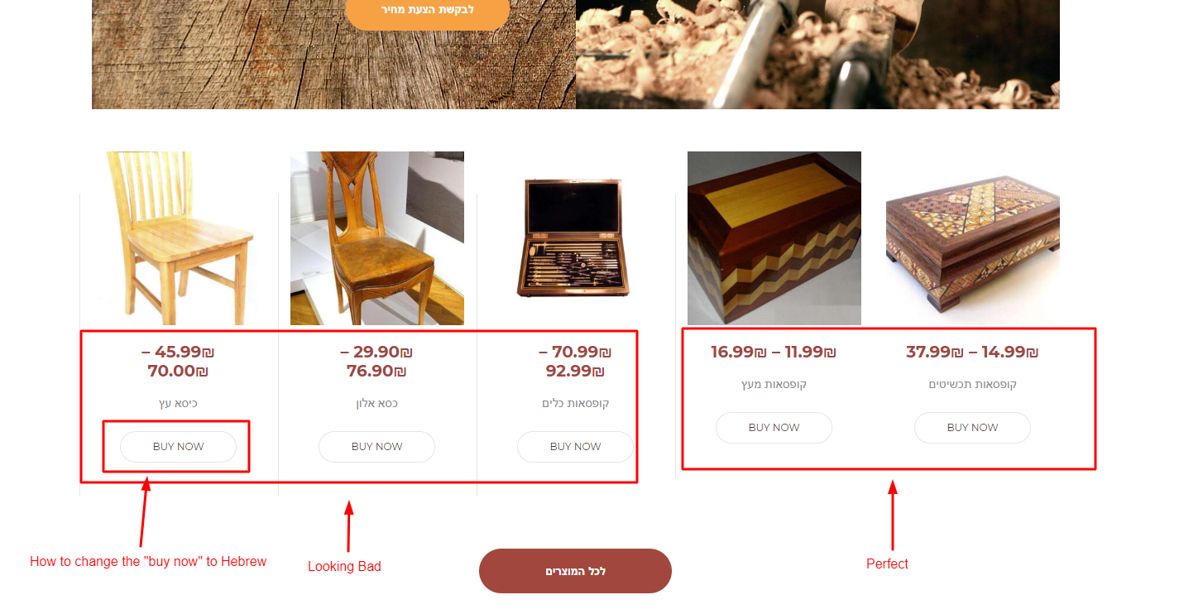Click the wood shavings banner image
1179x614 pixels.
pyautogui.click(x=817, y=55)
